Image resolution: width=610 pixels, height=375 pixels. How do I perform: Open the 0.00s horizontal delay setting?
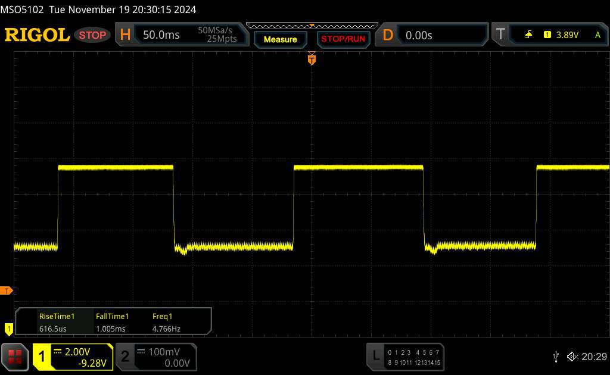(x=419, y=35)
